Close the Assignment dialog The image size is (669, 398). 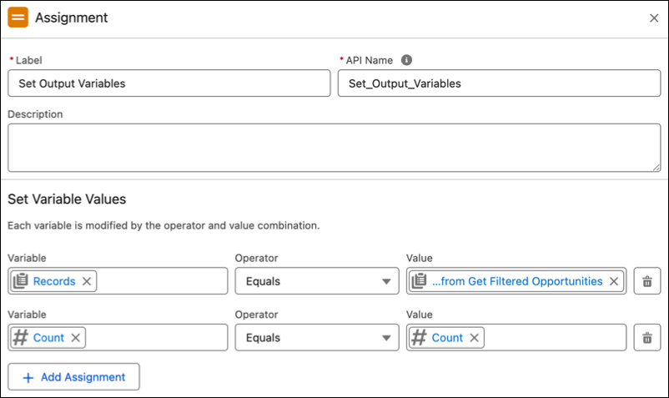[654, 18]
